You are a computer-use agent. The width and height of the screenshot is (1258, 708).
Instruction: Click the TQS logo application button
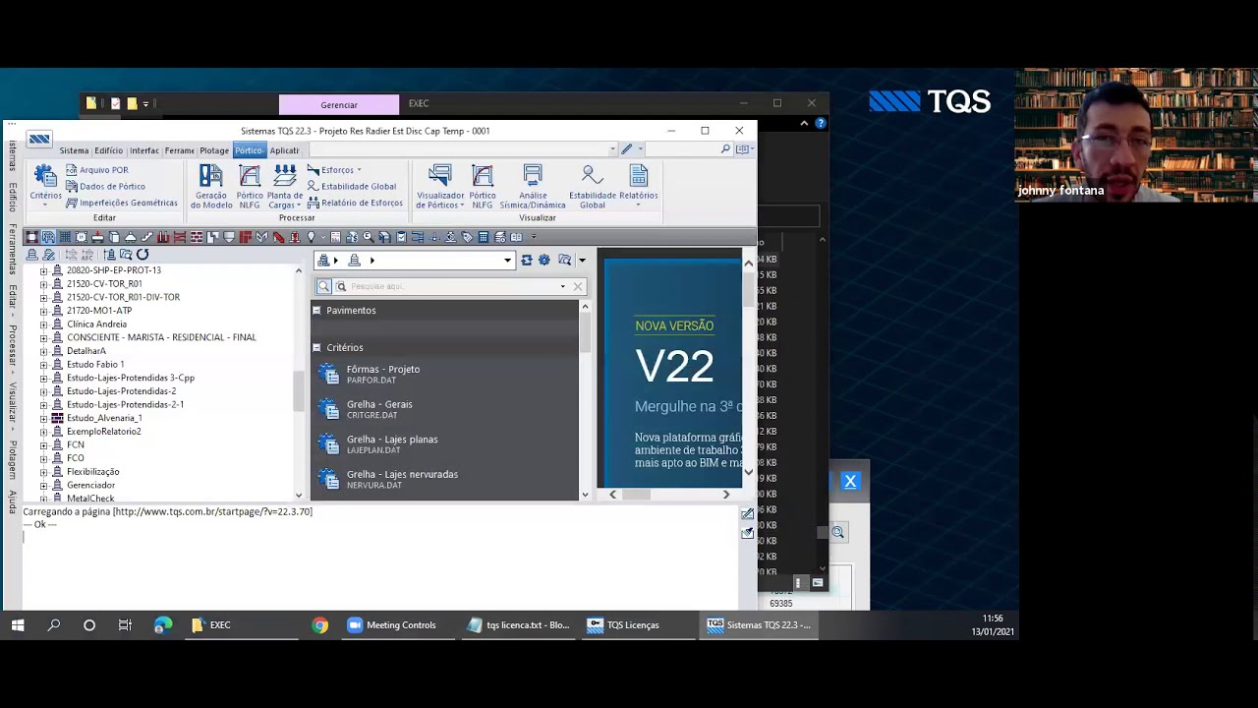39,139
